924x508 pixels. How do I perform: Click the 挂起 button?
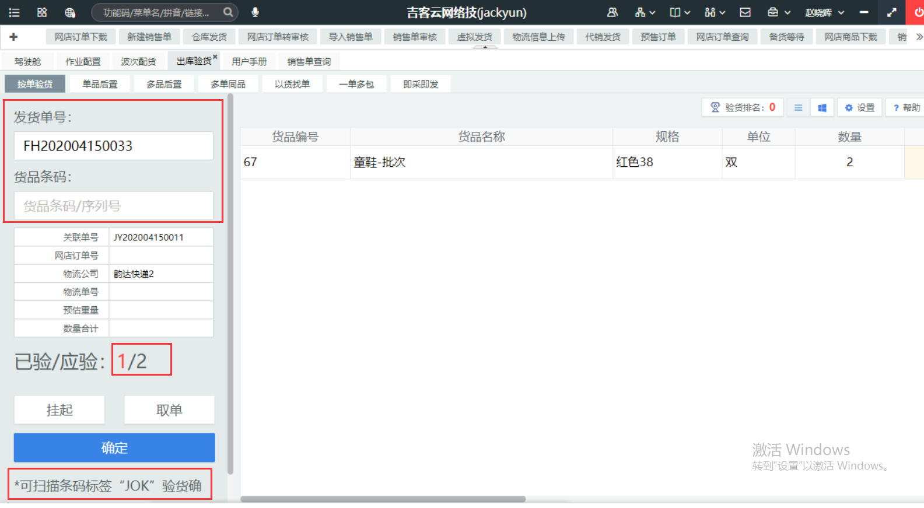(x=60, y=410)
